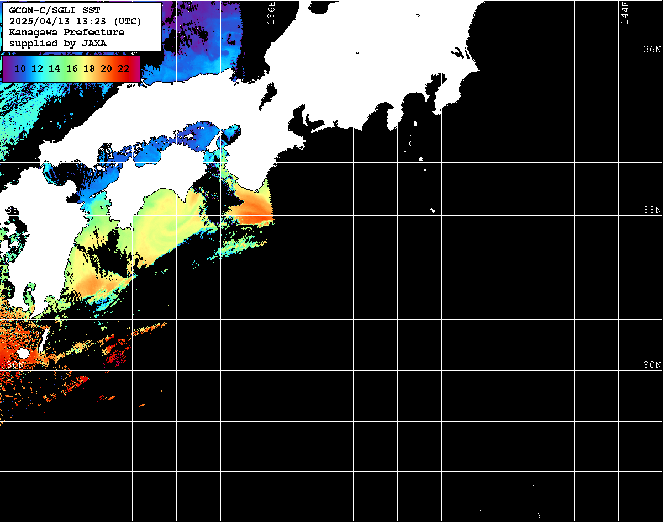Click the '30N' latitude label on left edge
Screen dimensions: 663x522
15,365
